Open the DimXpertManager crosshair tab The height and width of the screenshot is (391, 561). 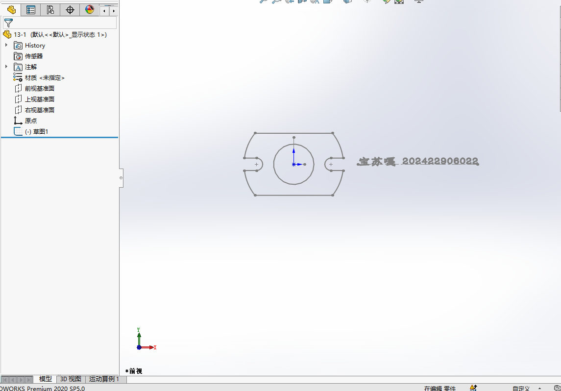pos(70,10)
